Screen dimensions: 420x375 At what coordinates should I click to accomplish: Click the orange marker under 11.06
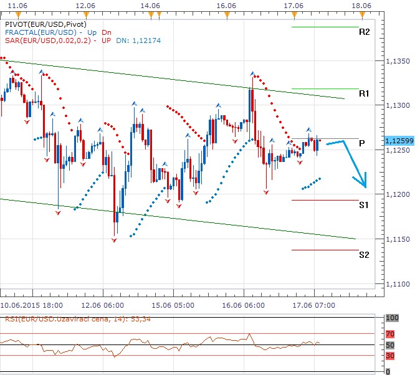click(x=19, y=12)
